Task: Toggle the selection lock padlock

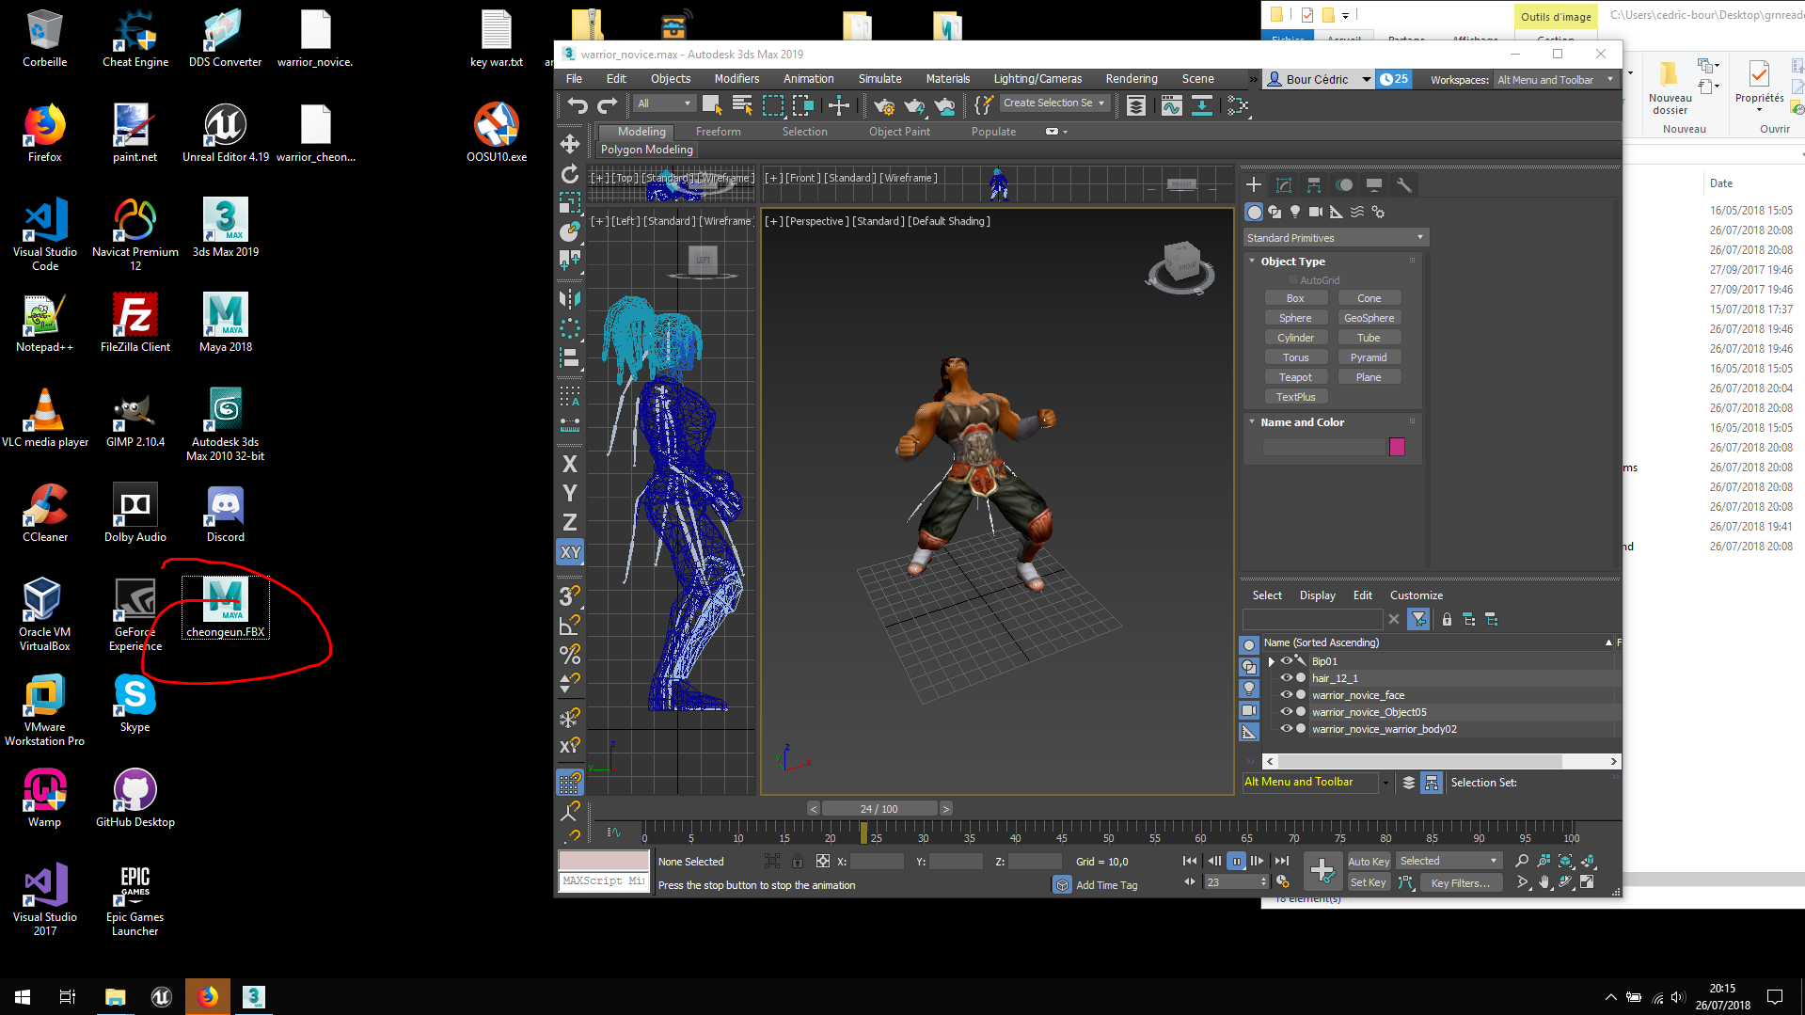Action: (798, 862)
